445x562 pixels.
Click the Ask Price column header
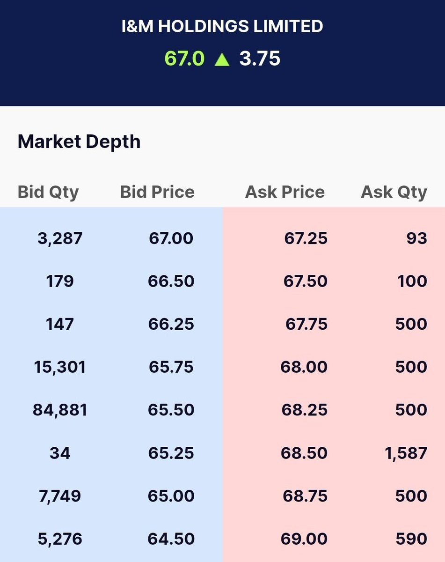[x=285, y=192]
